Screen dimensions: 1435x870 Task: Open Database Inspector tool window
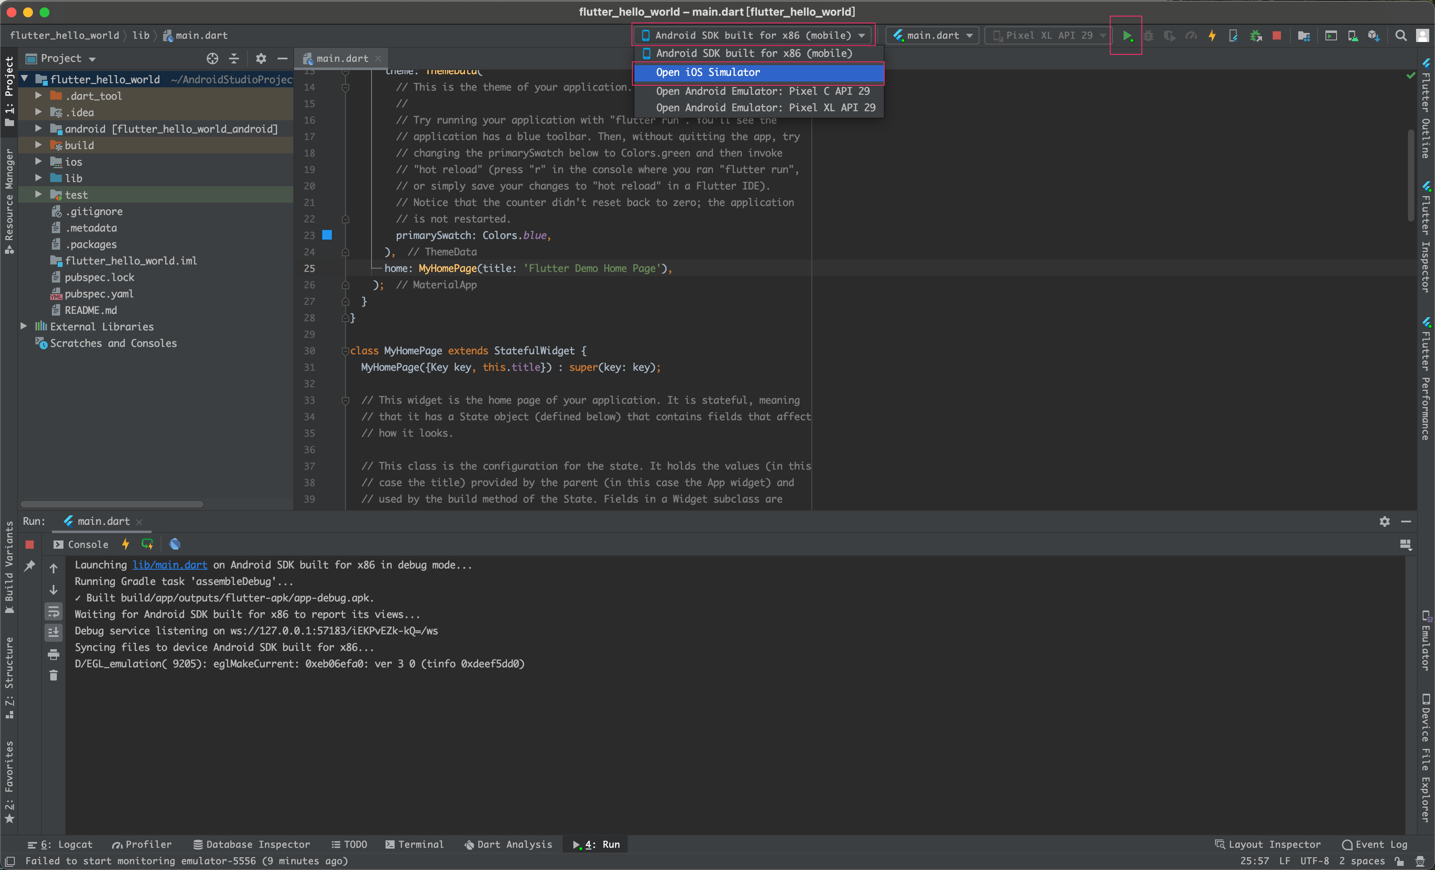[x=252, y=844]
